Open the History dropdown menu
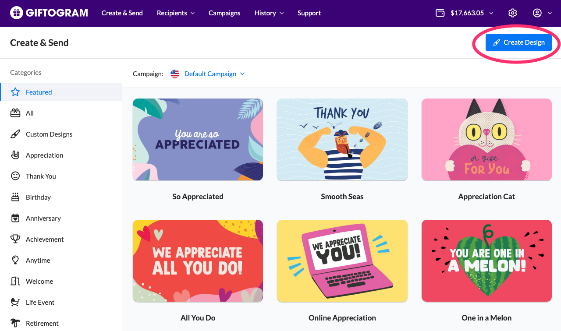The height and width of the screenshot is (331, 561). point(269,13)
